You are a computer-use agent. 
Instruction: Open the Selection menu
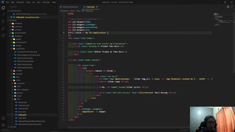20,2
